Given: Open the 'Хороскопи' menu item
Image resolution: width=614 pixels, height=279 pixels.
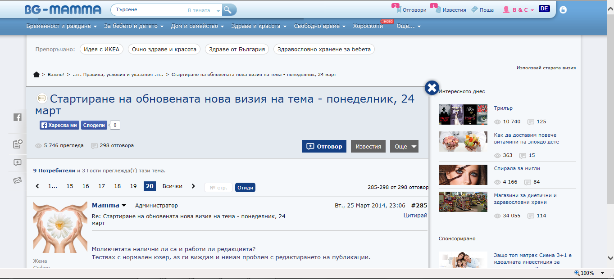Looking at the screenshot, I should (368, 26).
